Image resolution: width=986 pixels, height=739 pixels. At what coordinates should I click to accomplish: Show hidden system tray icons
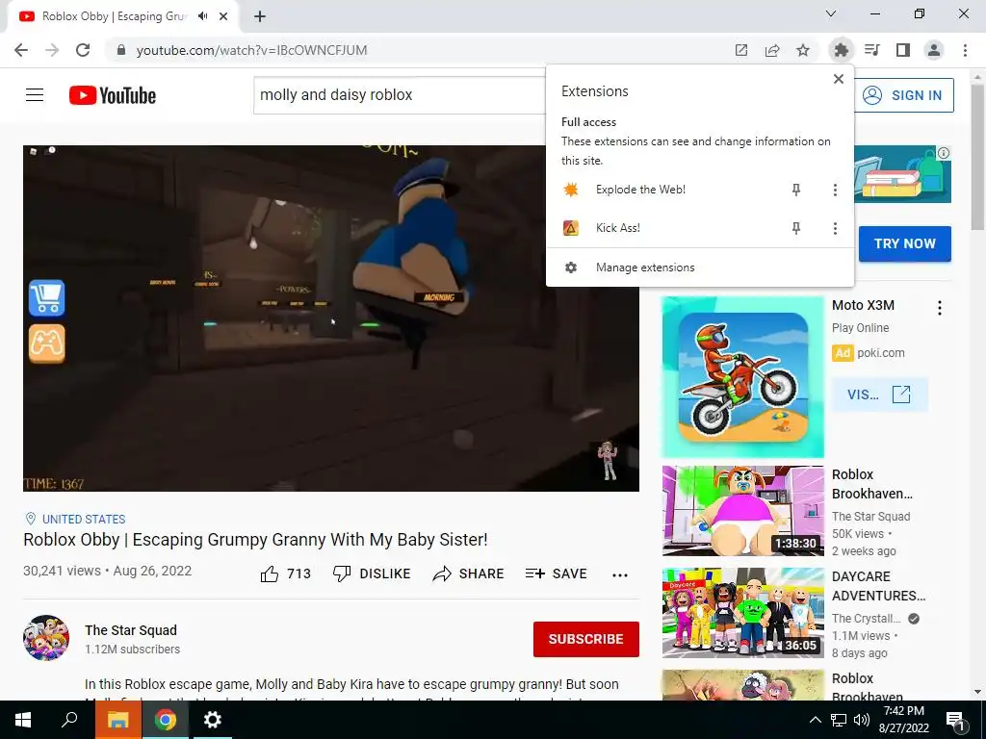tap(815, 720)
